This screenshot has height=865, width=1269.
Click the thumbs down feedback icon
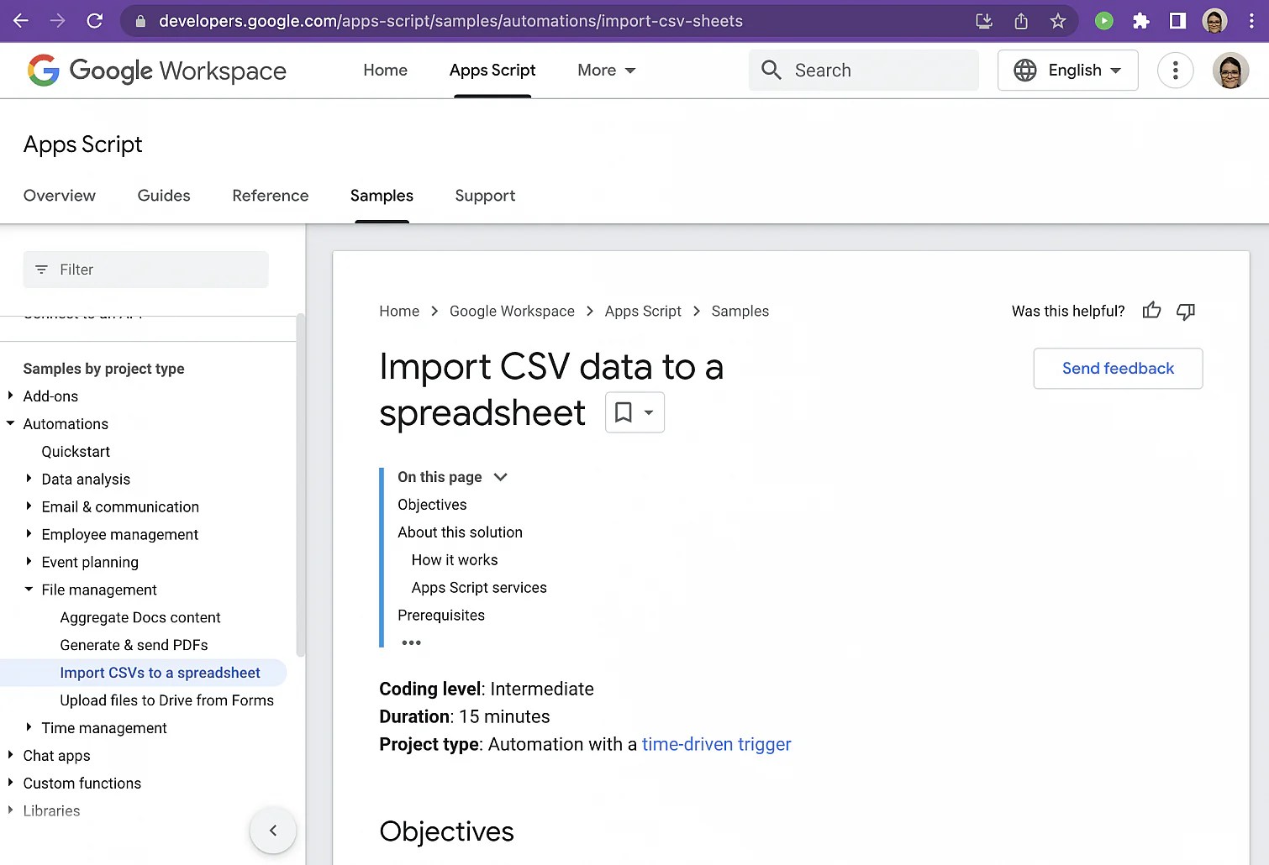[1186, 312]
